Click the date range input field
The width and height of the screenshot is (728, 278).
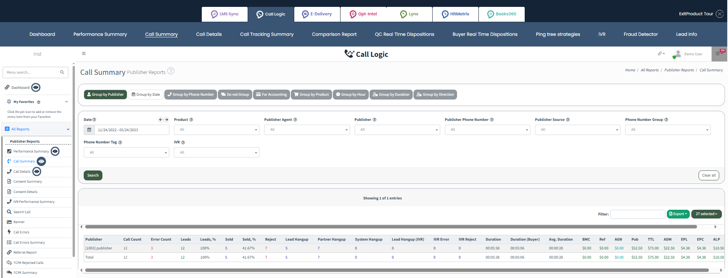click(131, 130)
